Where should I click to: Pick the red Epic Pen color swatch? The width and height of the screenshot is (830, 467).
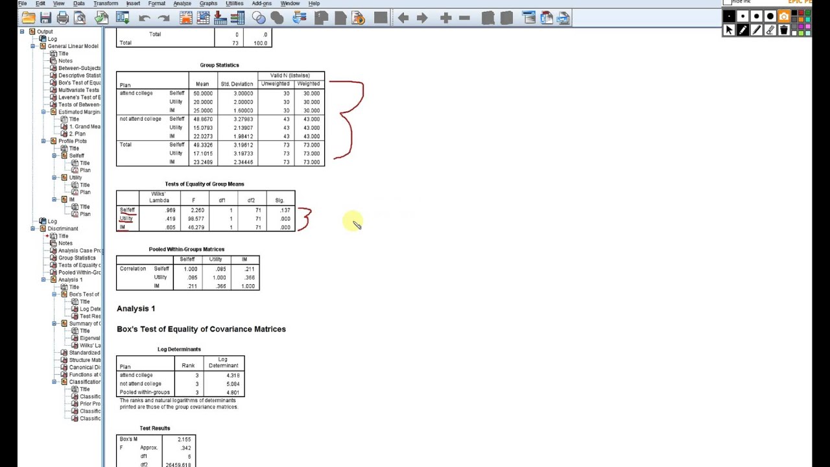(801, 12)
